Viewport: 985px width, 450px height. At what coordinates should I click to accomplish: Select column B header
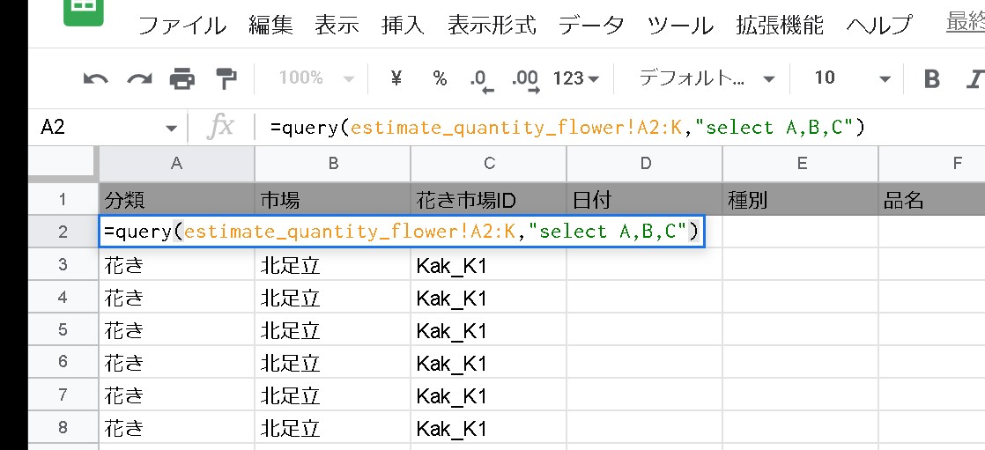point(333,163)
